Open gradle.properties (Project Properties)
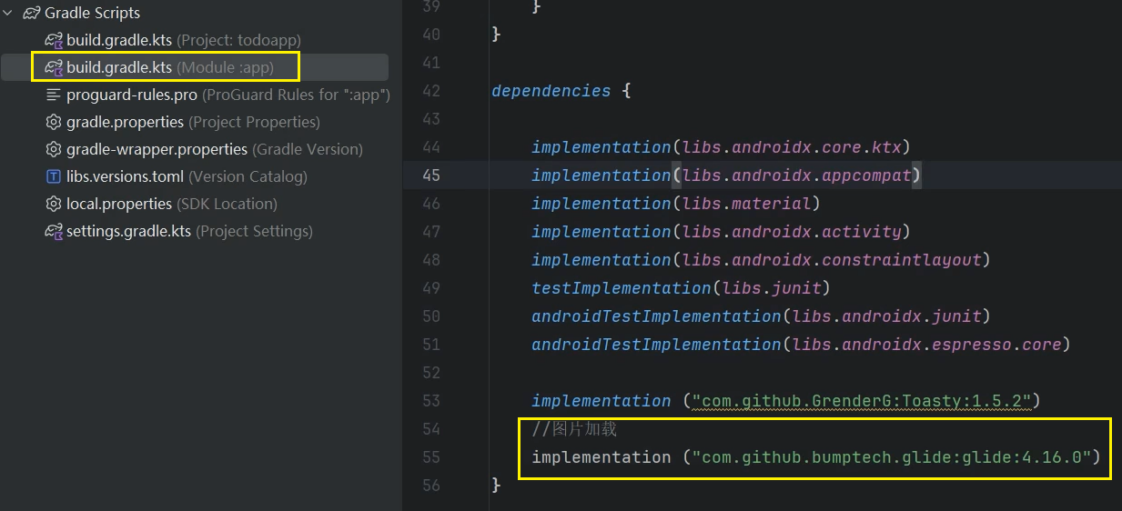 point(193,122)
